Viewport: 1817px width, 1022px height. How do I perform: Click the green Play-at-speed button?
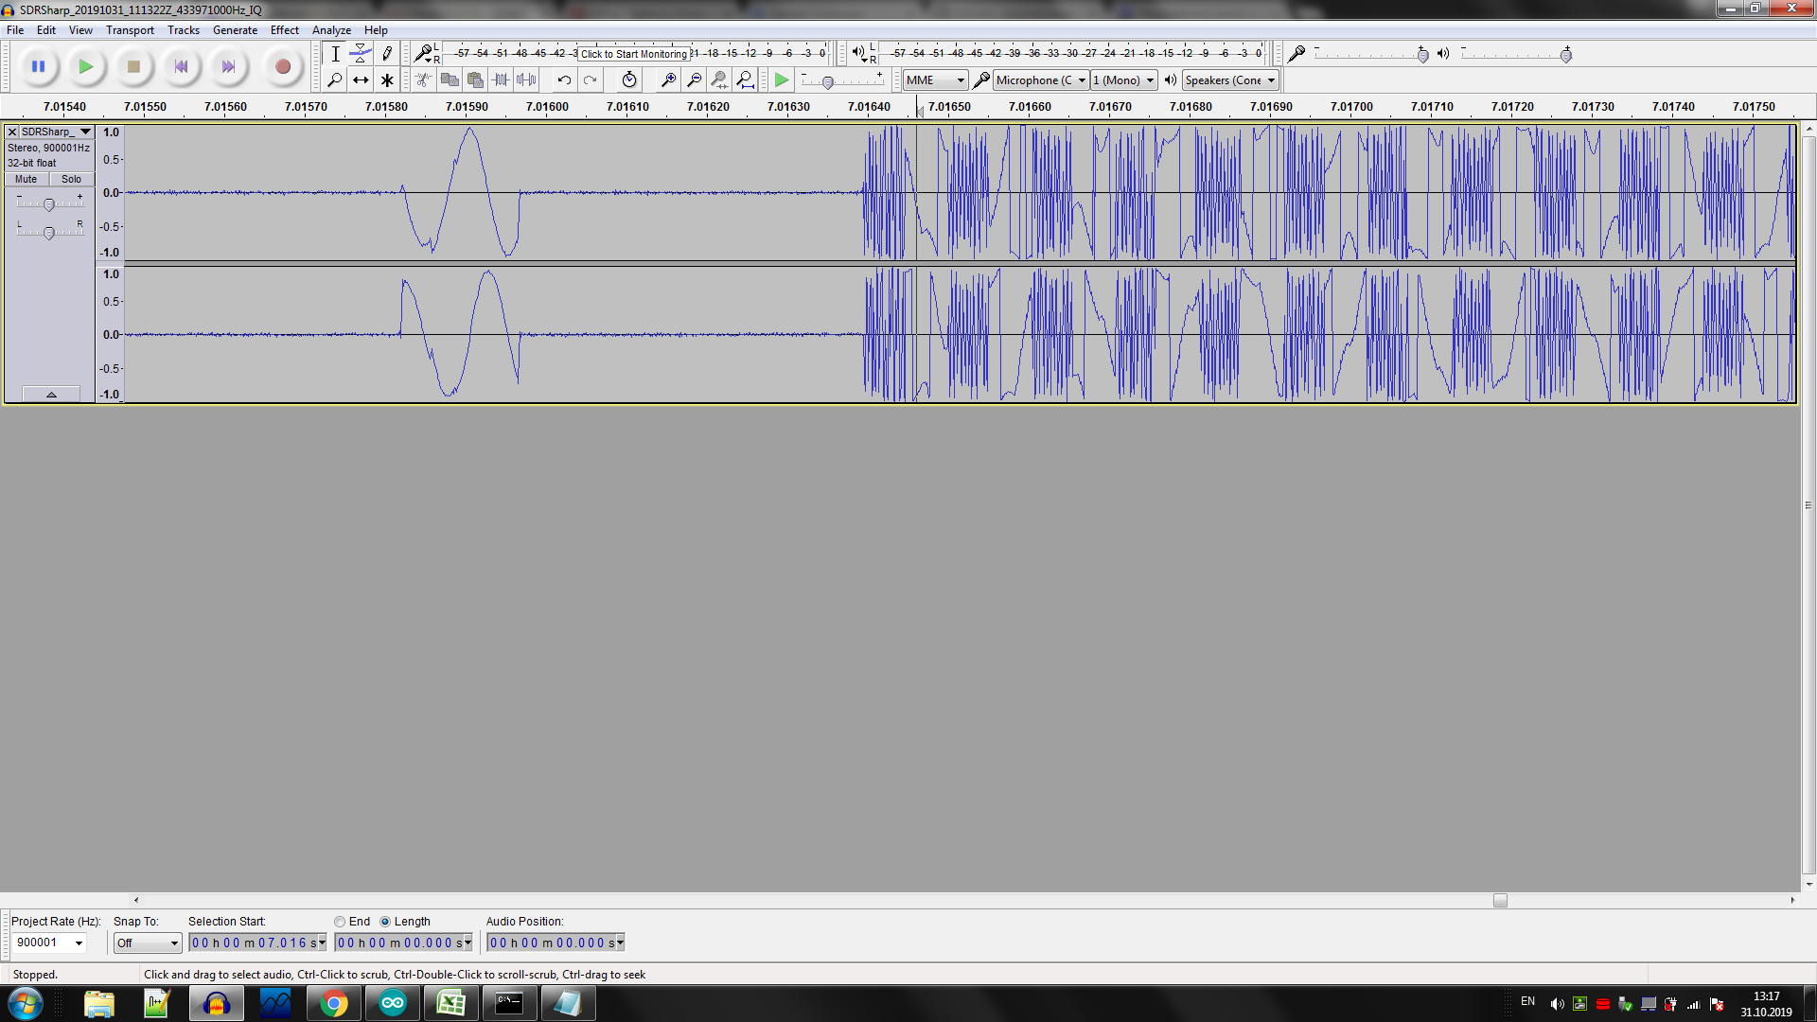[x=781, y=80]
